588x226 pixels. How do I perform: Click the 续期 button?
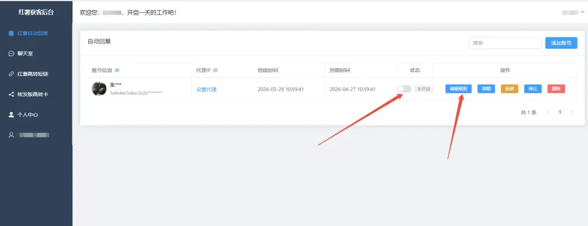tap(486, 89)
